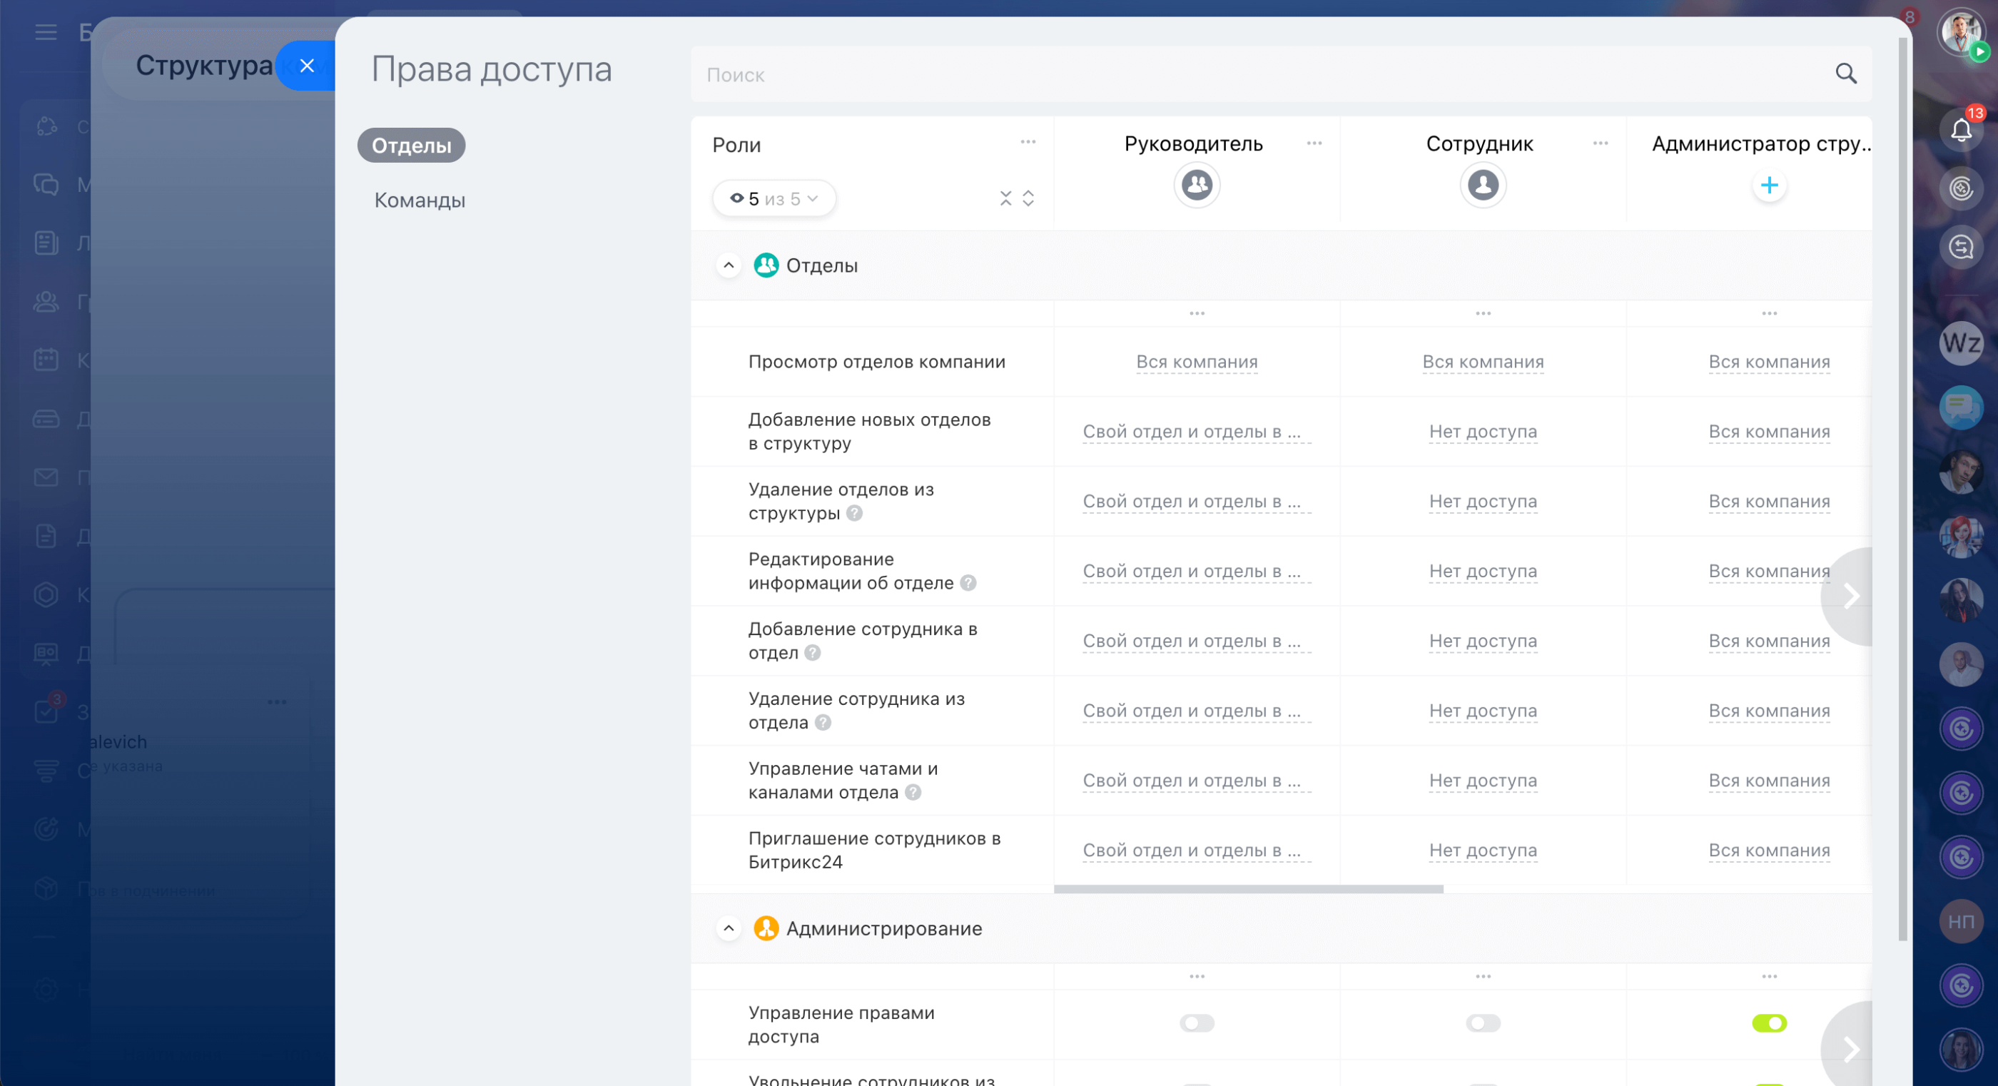This screenshot has width=1998, height=1086.
Task: Open Сотрудник column three-dot menu
Action: [x=1599, y=143]
